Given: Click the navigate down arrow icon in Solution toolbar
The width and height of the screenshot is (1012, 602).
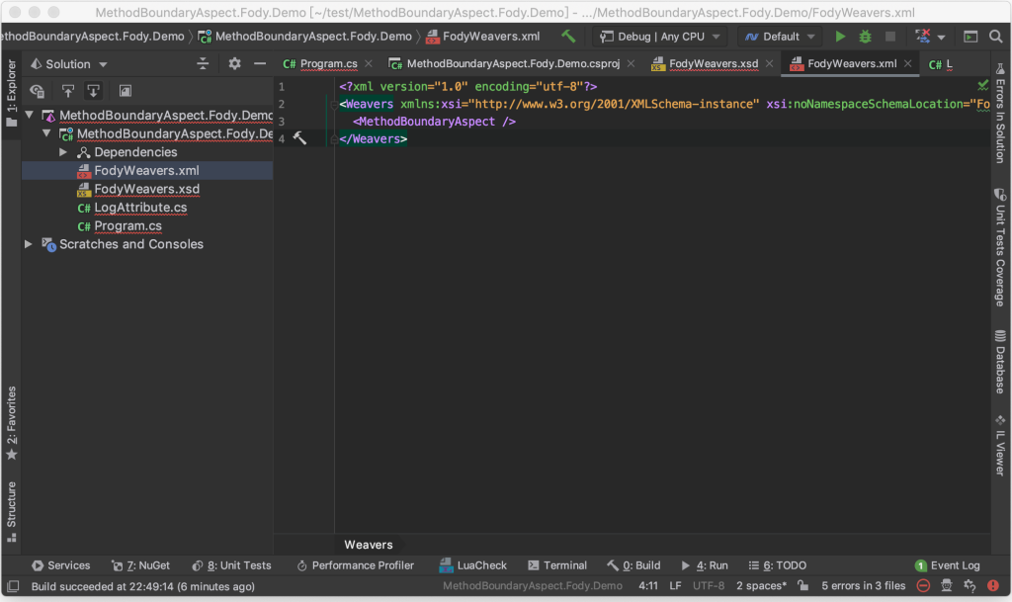Looking at the screenshot, I should [94, 91].
